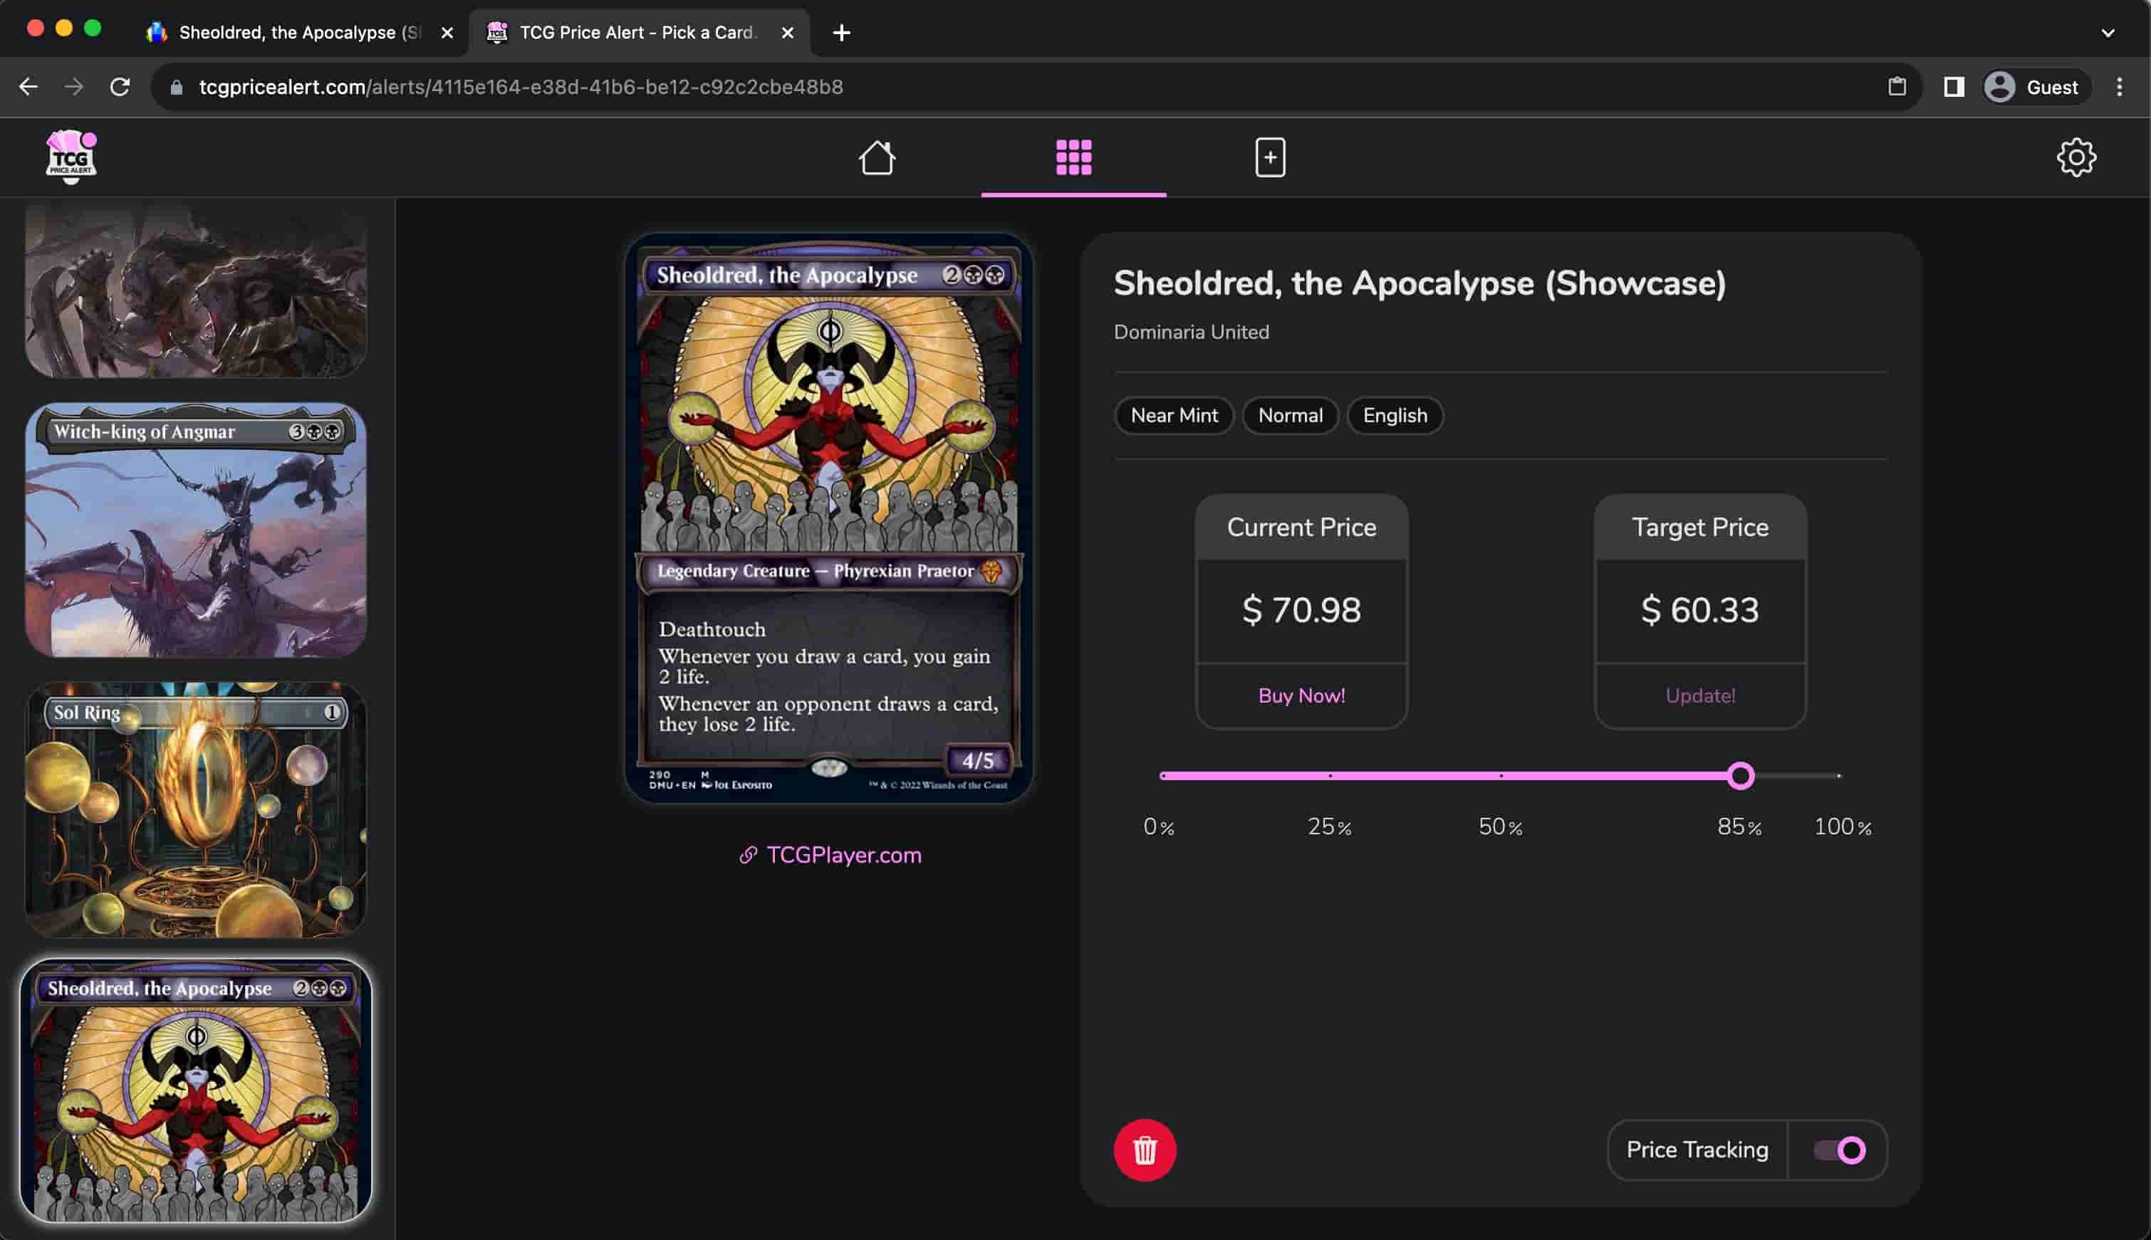This screenshot has width=2151, height=1240.
Task: Click the address bar URL
Action: pyautogui.click(x=521, y=87)
